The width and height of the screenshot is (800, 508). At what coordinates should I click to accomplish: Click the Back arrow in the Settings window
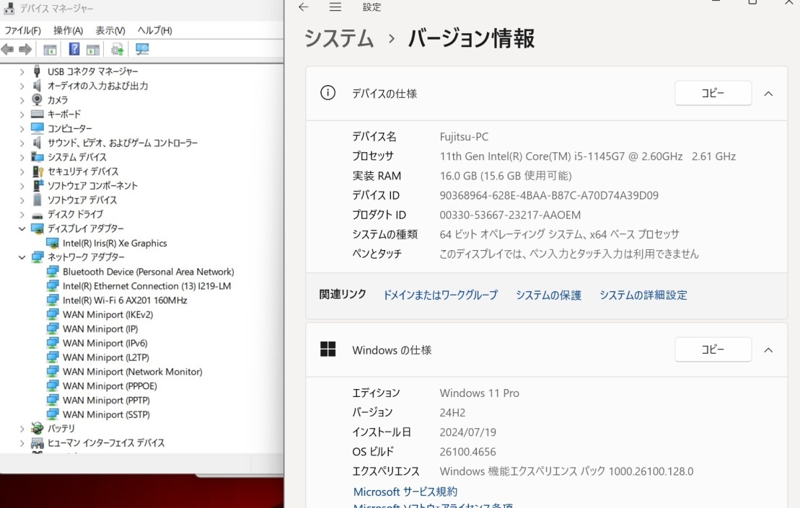pos(302,7)
